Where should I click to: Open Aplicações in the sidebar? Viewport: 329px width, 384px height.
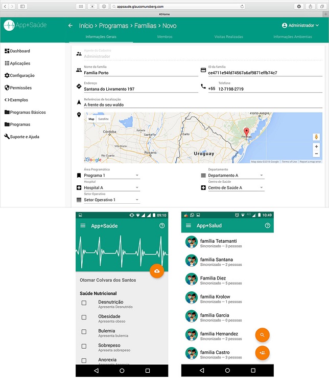[17, 63]
